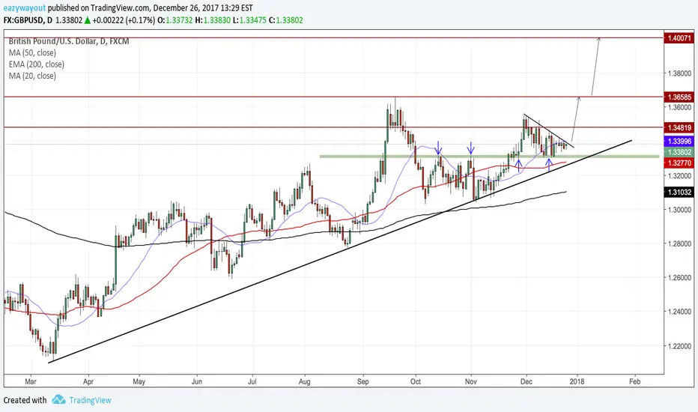The height and width of the screenshot is (412, 698).
Task: Click the blue 1.33996 MA price label
Action: click(679, 141)
